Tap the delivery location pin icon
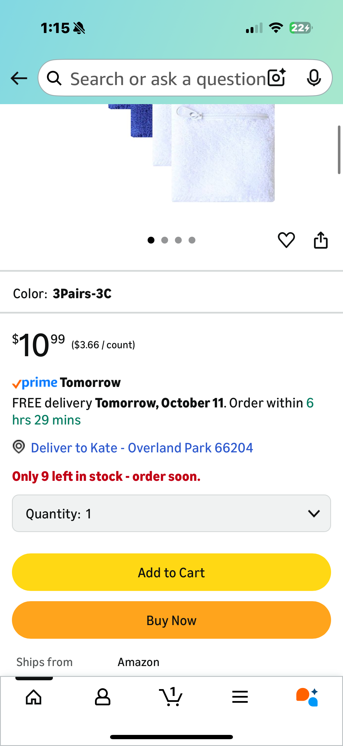Image resolution: width=343 pixels, height=746 pixels. pyautogui.click(x=19, y=447)
